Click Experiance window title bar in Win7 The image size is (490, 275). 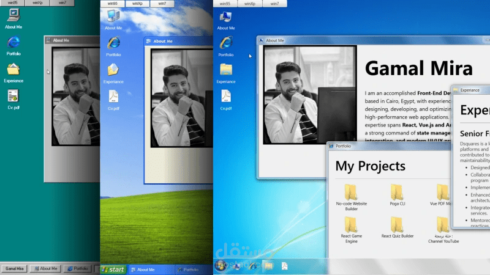470,90
